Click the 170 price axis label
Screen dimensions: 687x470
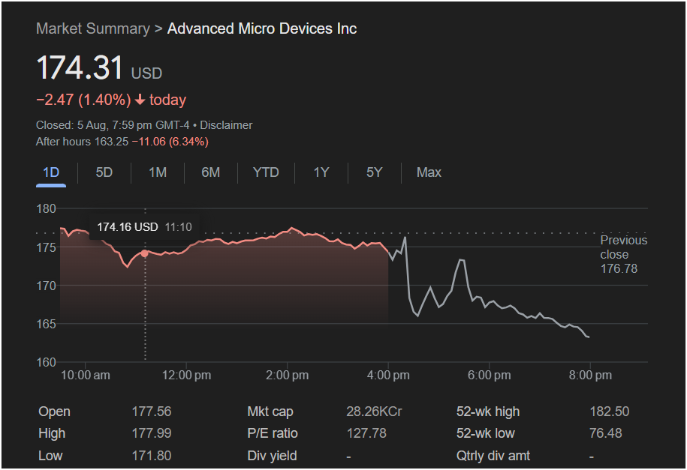coord(46,286)
